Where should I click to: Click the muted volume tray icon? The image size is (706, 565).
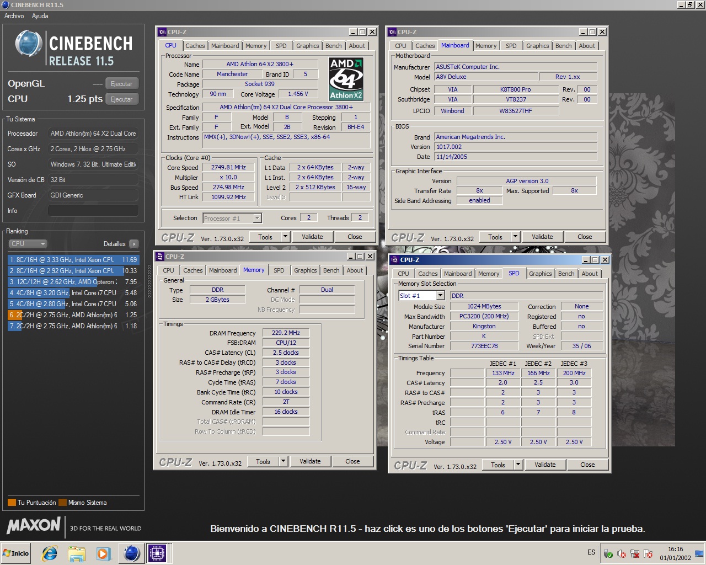point(622,553)
